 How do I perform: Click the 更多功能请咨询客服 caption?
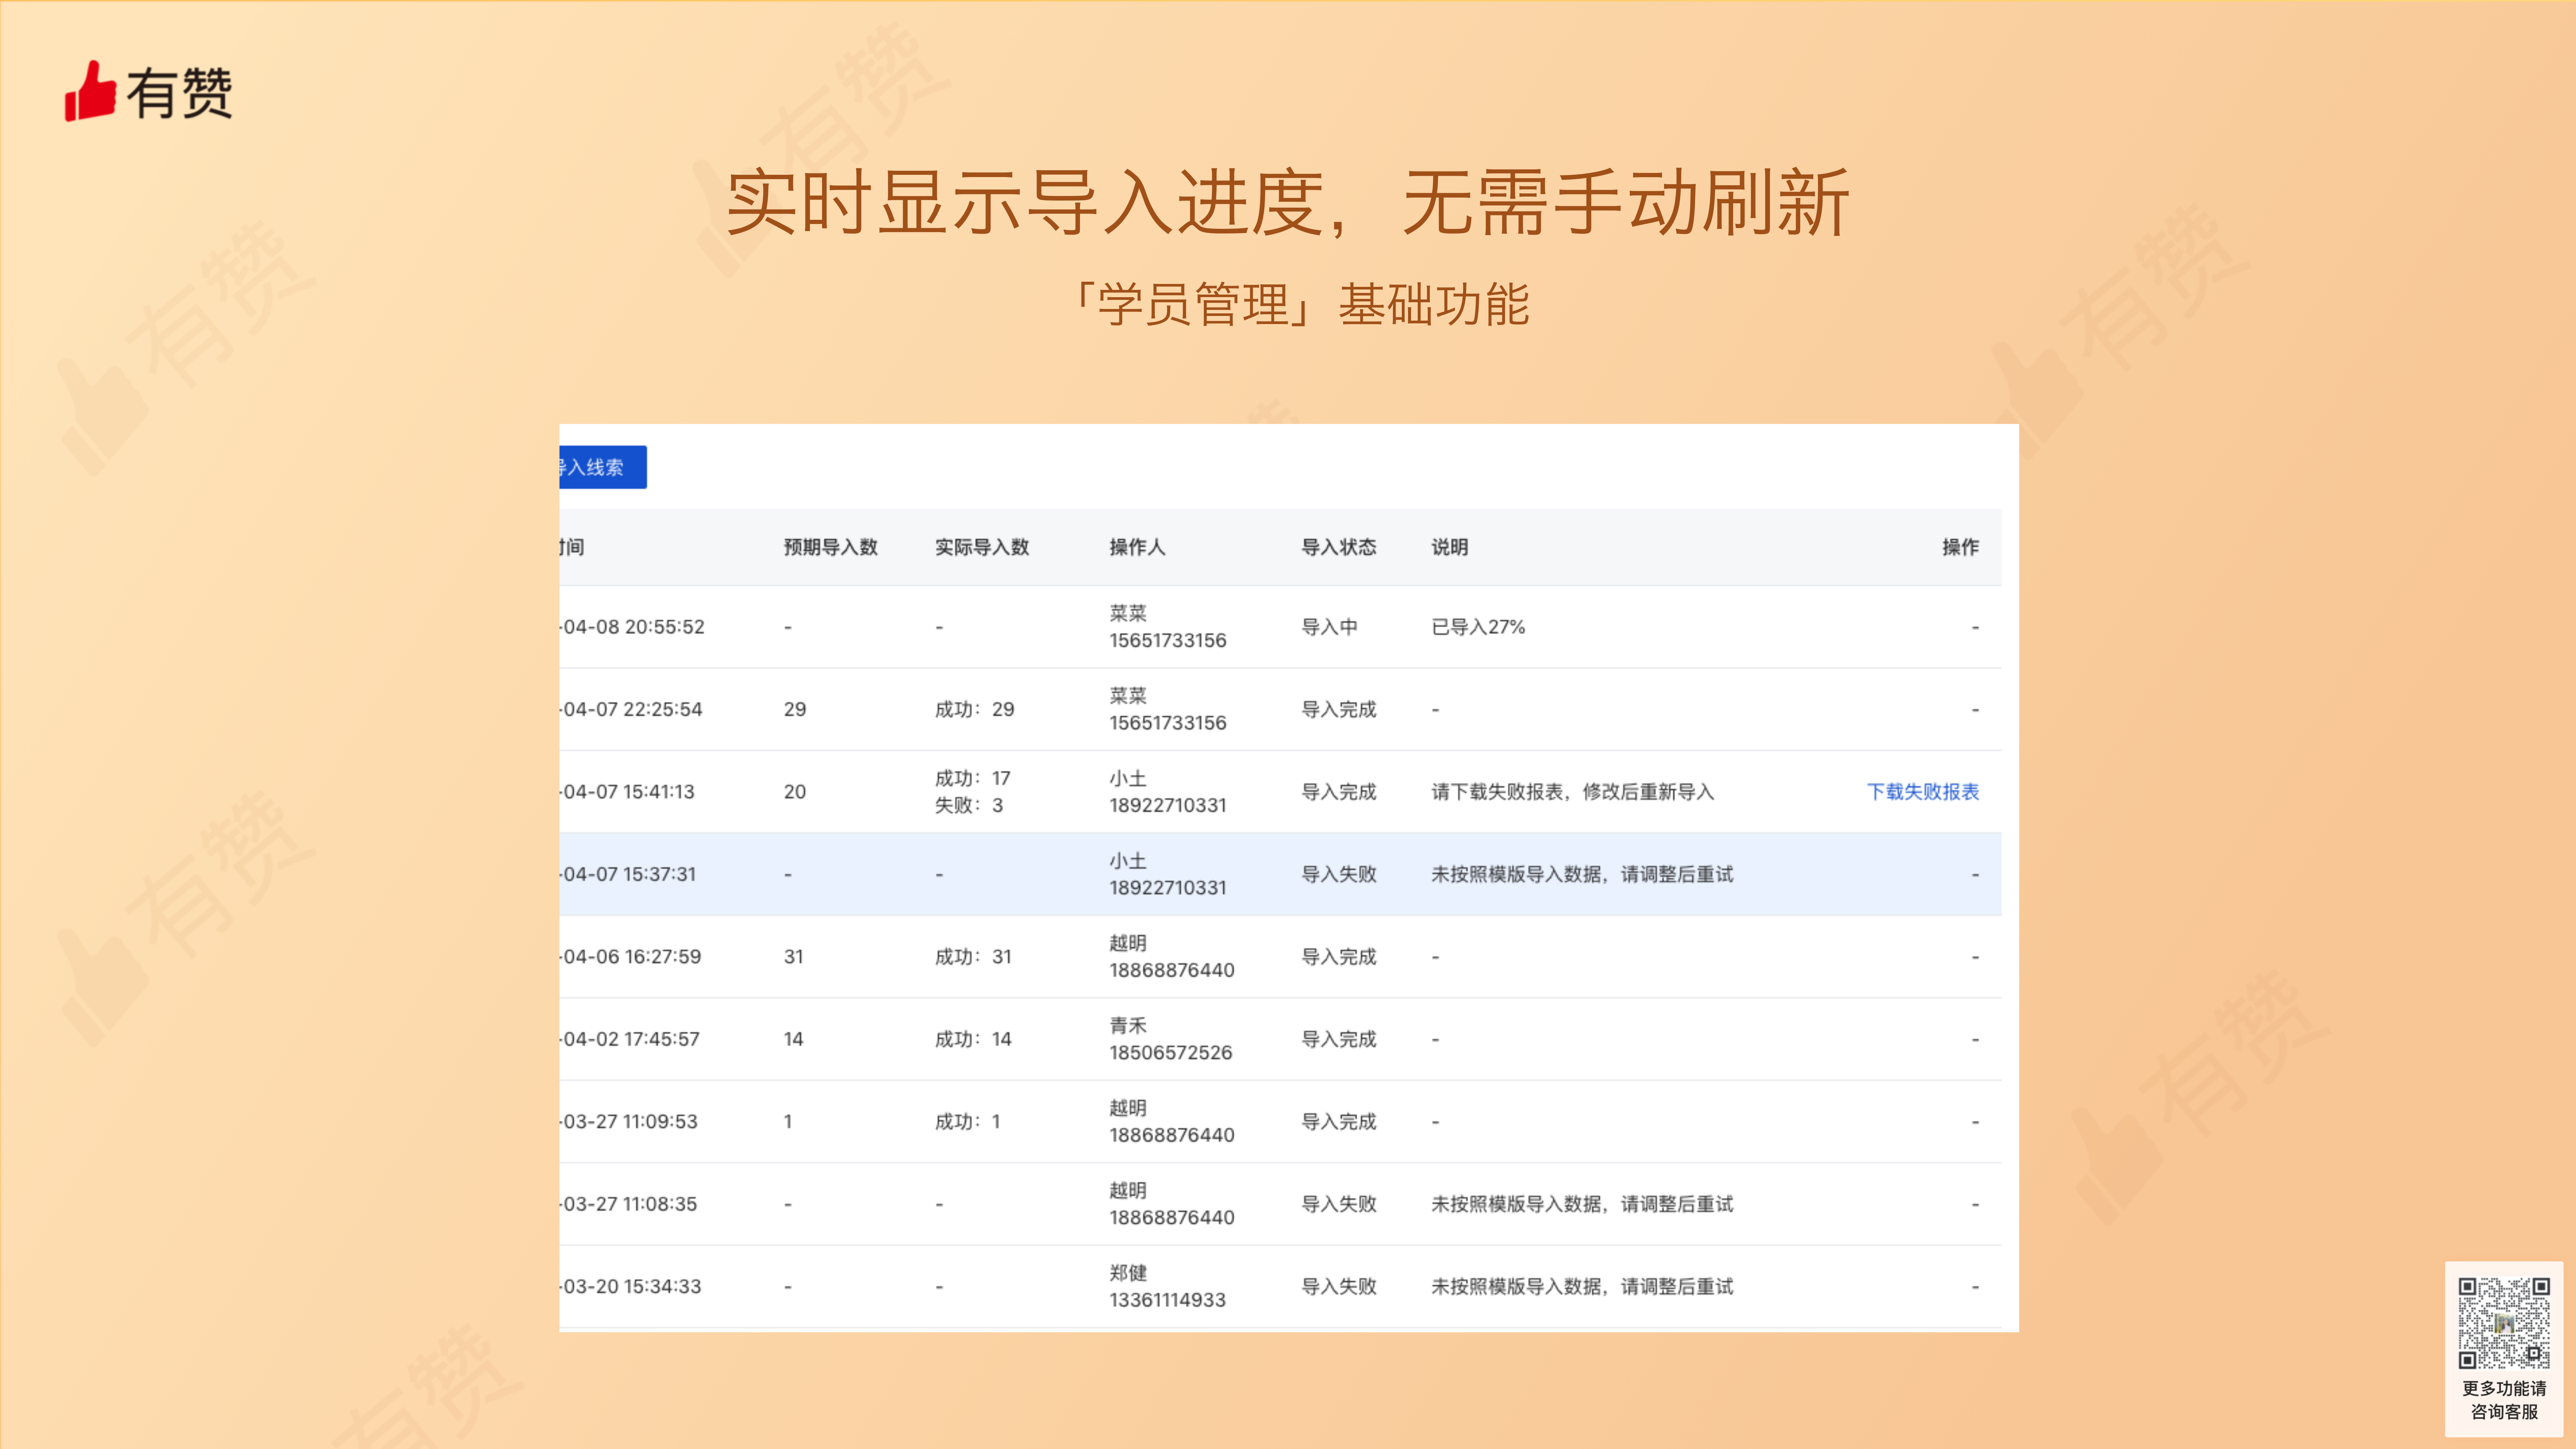(2504, 1400)
